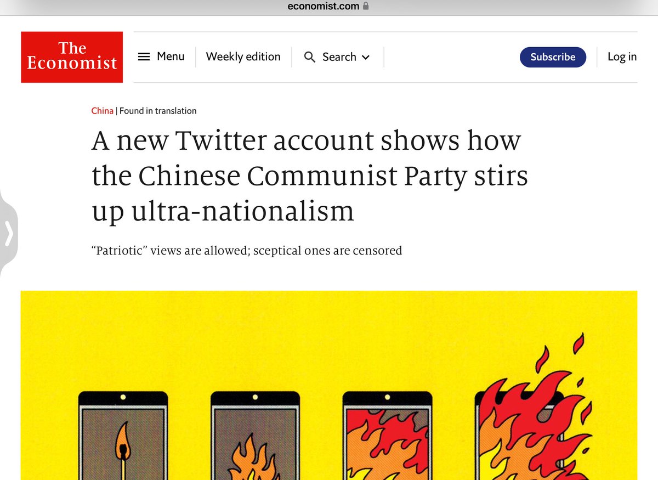Click the article headline about Twitter account
This screenshot has height=480, width=658.
(310, 176)
